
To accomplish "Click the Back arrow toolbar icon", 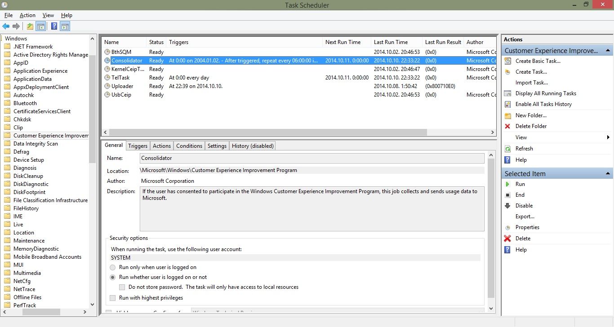I will 6,27.
